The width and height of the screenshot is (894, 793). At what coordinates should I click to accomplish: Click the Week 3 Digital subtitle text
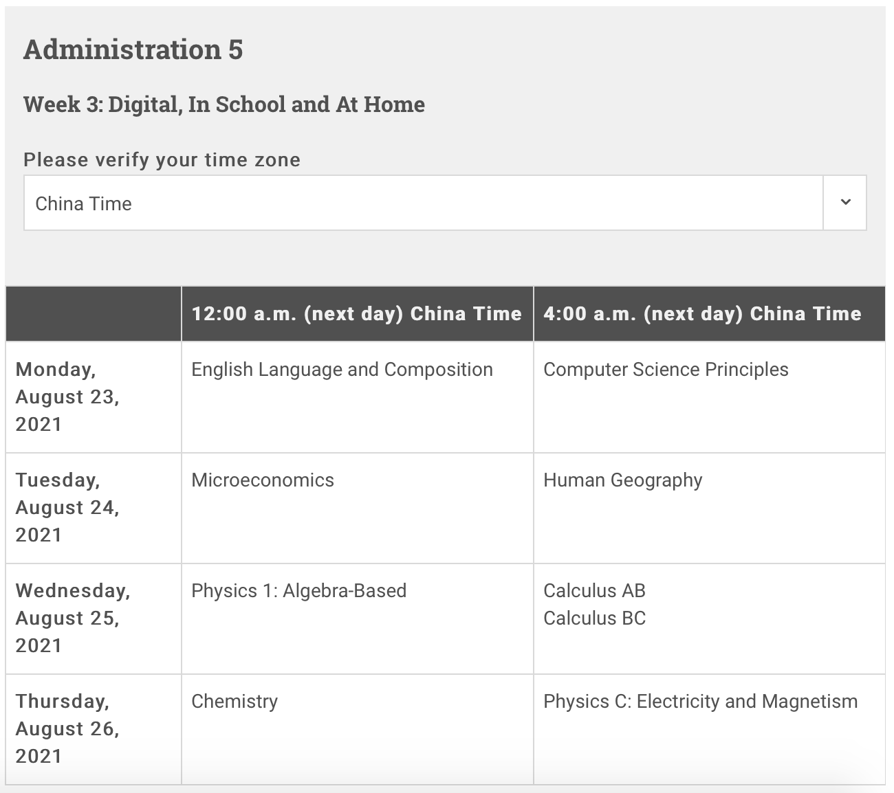click(x=224, y=104)
